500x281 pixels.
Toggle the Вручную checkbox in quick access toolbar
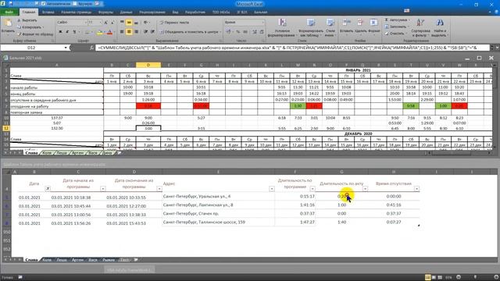click(74, 4)
